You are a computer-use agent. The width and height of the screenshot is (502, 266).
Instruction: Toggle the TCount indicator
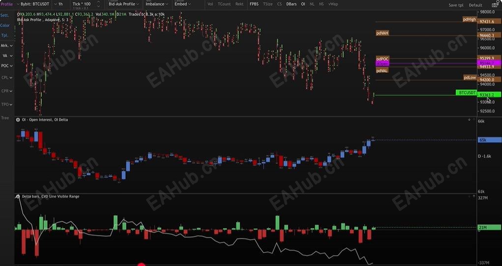coord(224,4)
